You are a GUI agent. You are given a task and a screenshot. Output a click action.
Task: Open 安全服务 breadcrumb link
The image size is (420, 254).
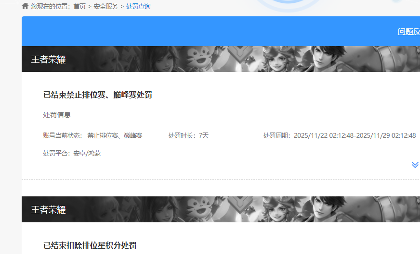tap(106, 6)
